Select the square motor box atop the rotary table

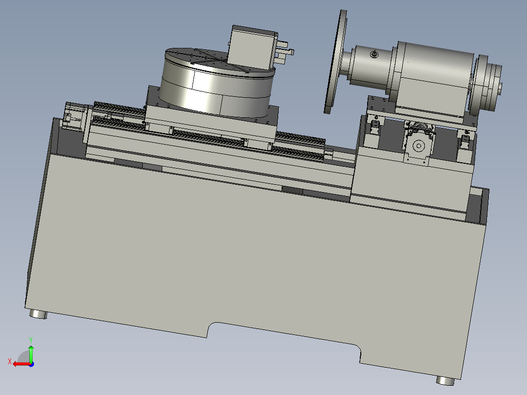tap(252, 48)
